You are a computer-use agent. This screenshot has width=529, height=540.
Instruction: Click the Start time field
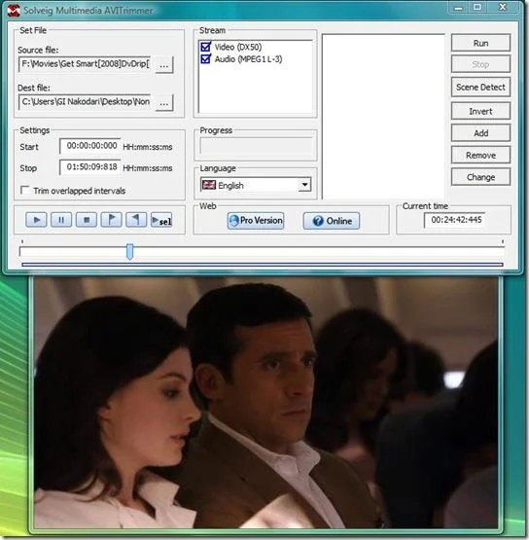[90, 146]
